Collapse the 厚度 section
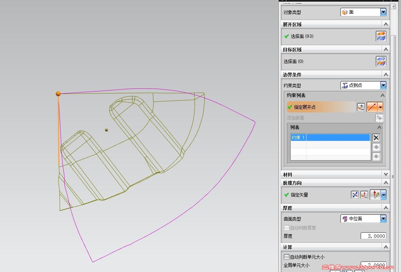 (386, 208)
